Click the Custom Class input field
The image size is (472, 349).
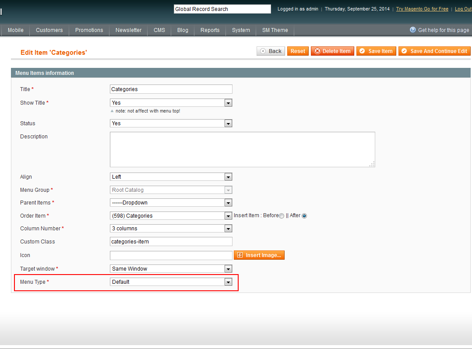(x=171, y=242)
